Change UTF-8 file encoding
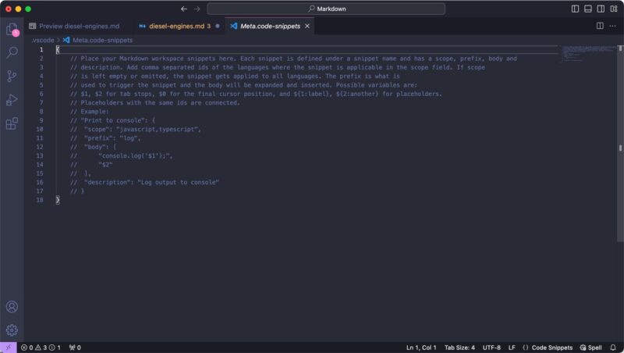This screenshot has width=624, height=353. (491, 348)
